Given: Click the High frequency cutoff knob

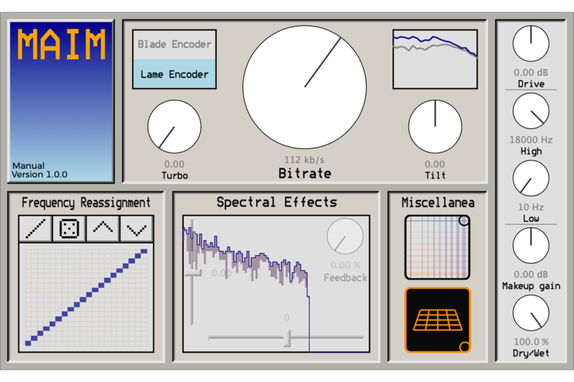Looking at the screenshot, I should (x=531, y=111).
